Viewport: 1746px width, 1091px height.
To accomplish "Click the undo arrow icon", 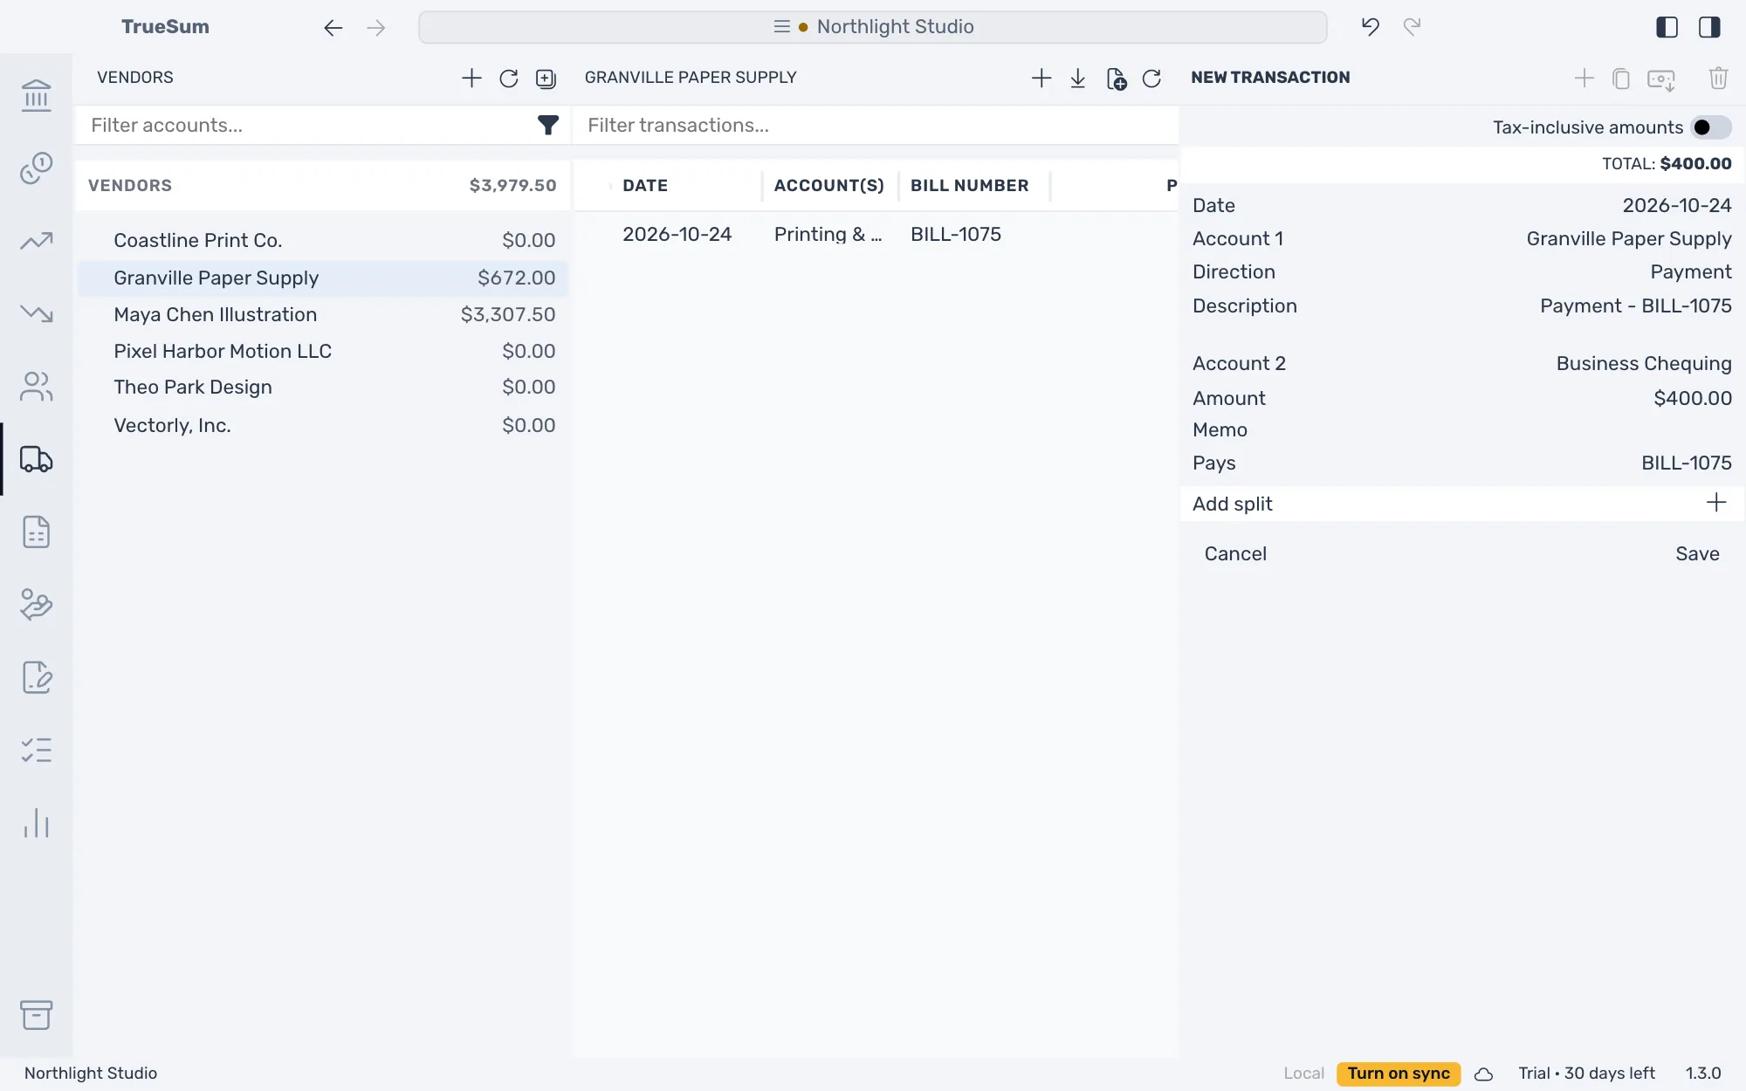I will pos(1370,27).
